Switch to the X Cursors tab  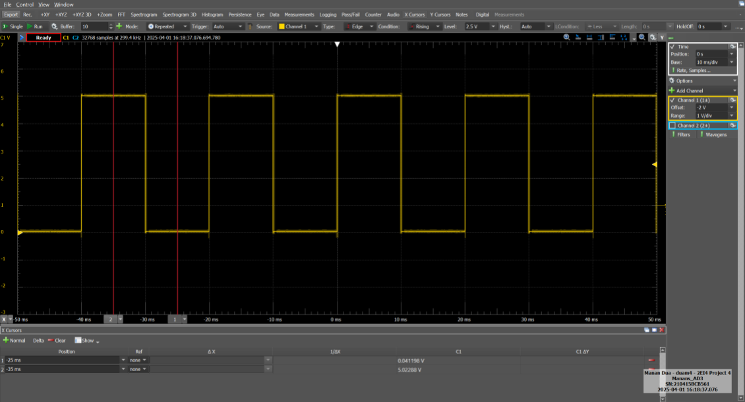coord(415,14)
